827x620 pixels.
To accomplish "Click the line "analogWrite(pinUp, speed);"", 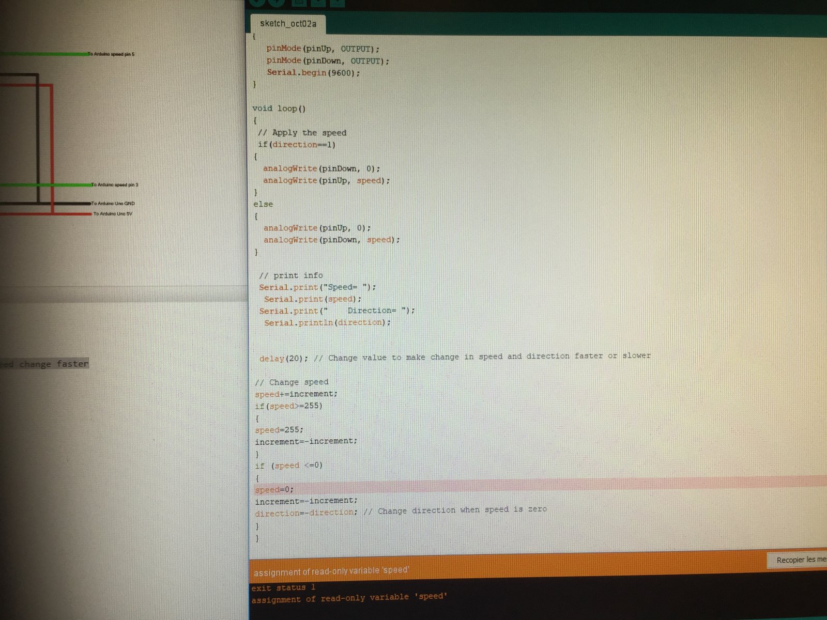I will [327, 180].
